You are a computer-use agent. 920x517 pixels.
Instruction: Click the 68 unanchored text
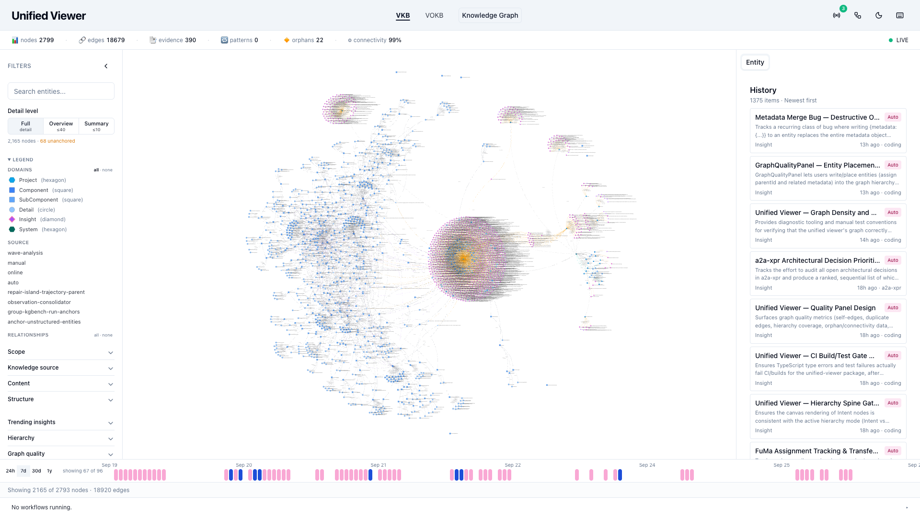click(57, 141)
